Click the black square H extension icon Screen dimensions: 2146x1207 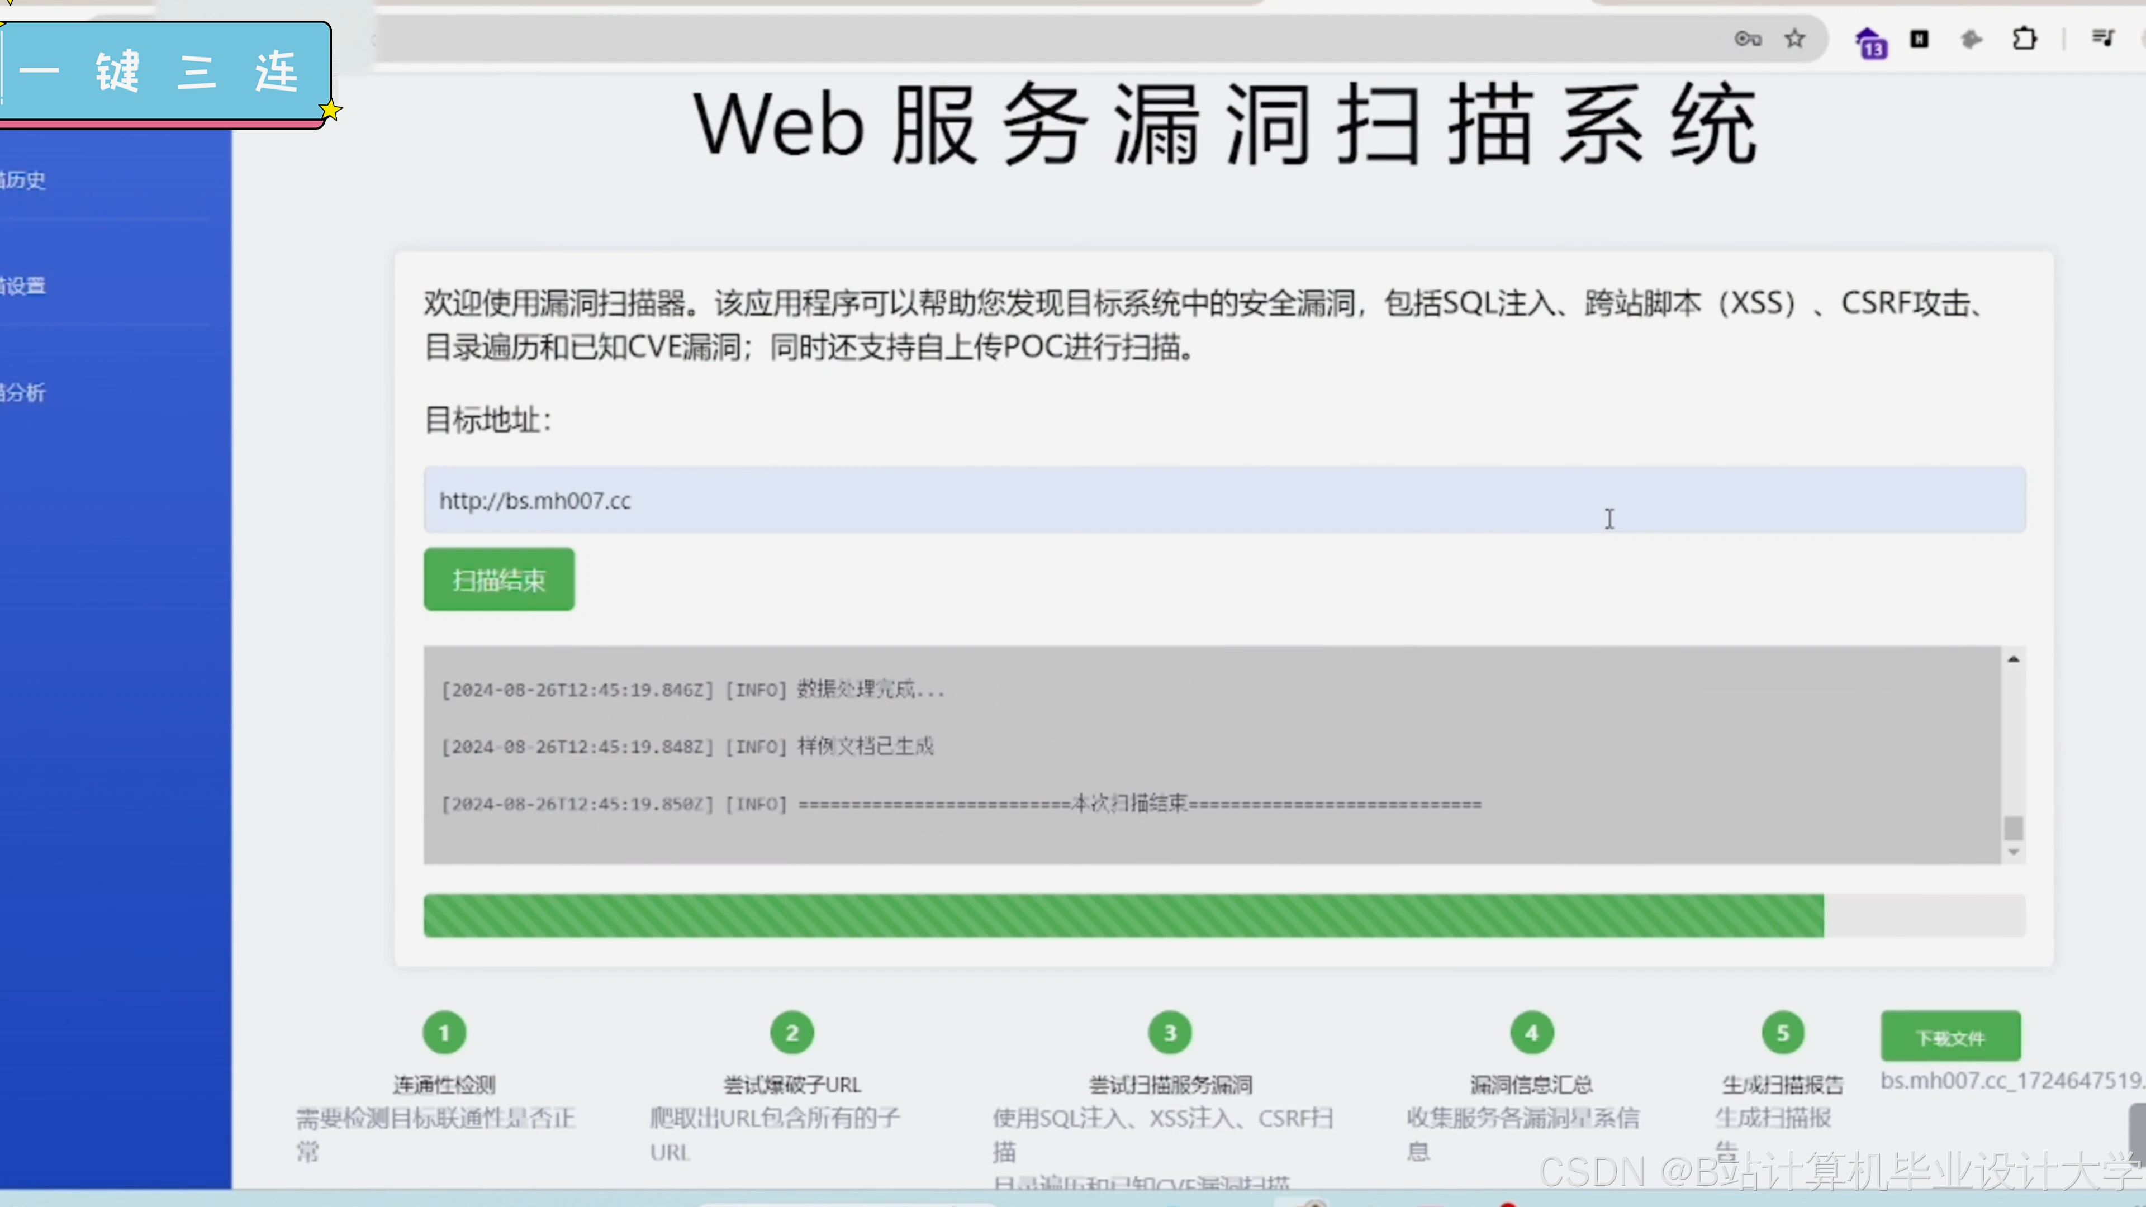[x=1920, y=39]
